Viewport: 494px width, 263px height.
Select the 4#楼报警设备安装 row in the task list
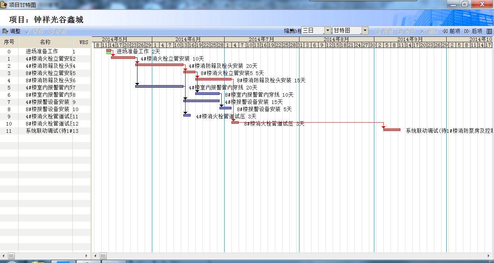point(47,102)
